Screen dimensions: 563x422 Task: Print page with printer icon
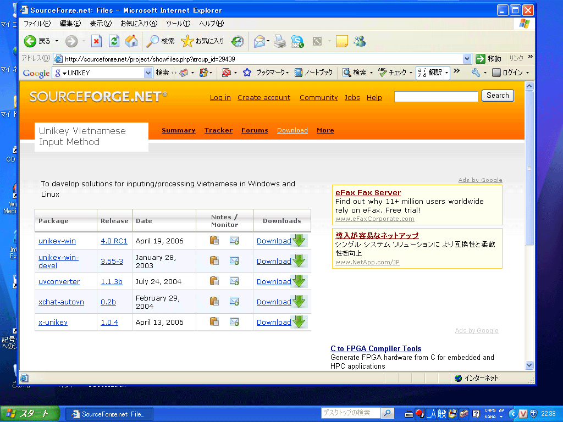(280, 41)
